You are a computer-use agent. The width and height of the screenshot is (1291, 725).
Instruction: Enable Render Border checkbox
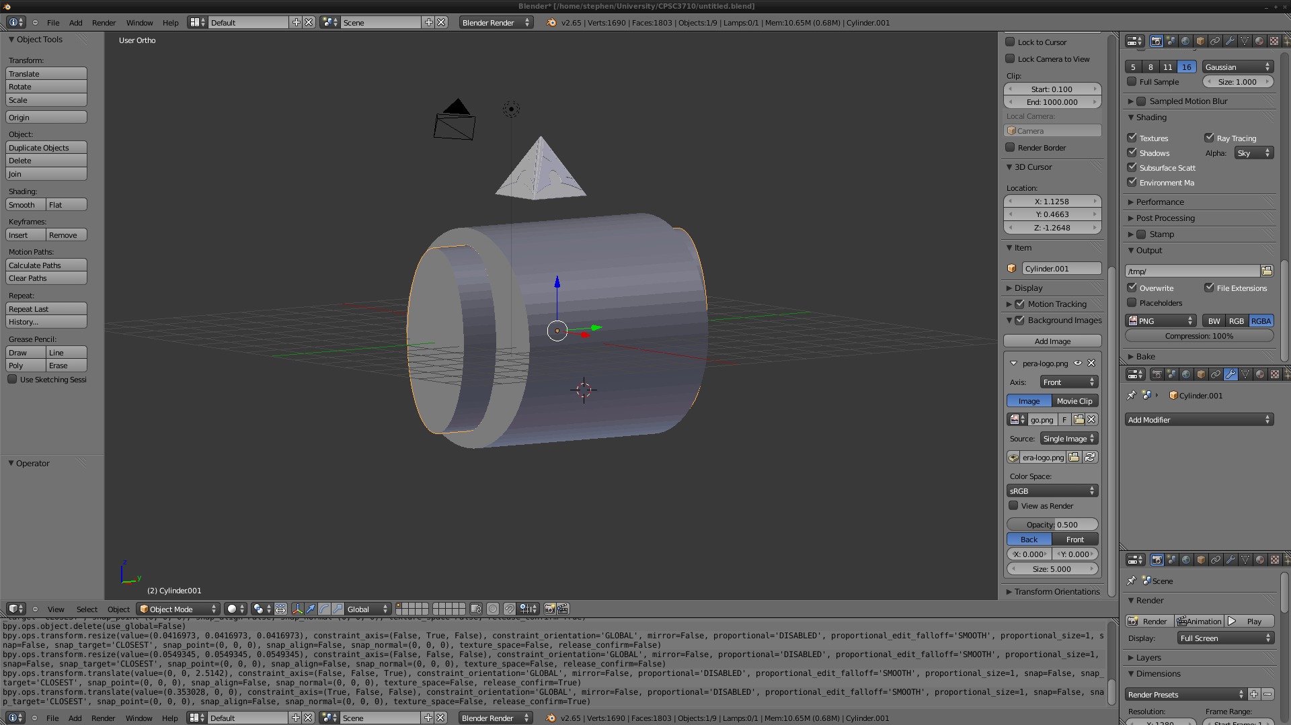click(x=1010, y=147)
